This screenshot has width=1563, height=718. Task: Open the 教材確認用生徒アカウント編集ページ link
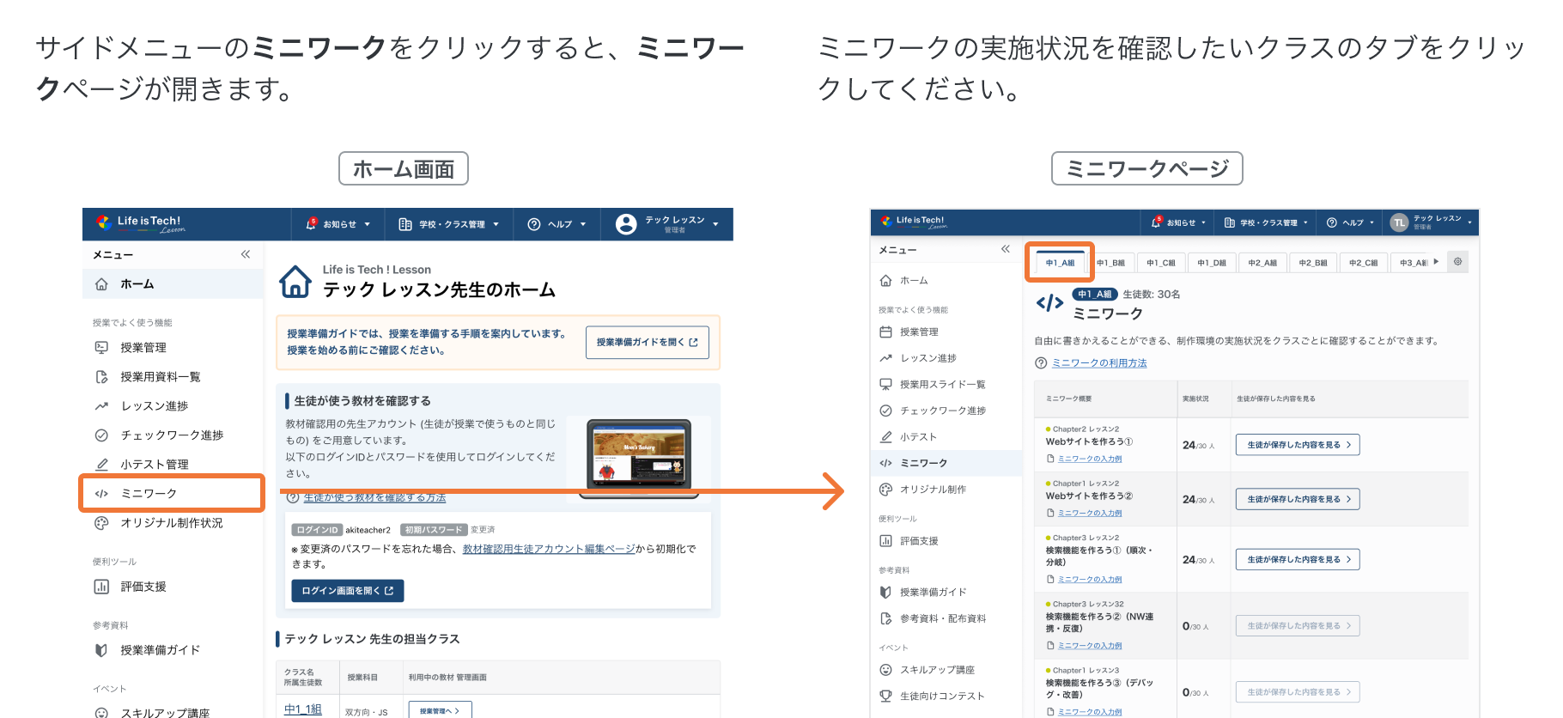549,549
